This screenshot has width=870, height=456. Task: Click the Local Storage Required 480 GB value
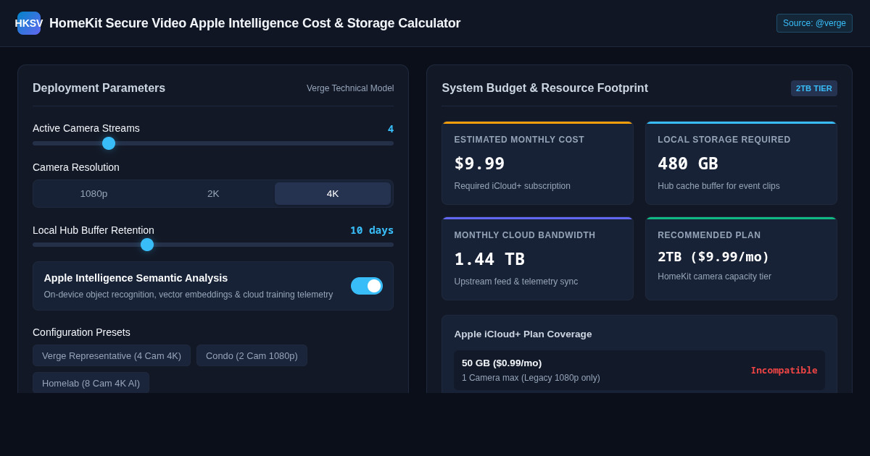pyautogui.click(x=688, y=164)
